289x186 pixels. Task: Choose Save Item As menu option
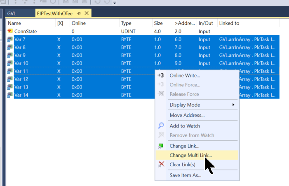pos(185,175)
